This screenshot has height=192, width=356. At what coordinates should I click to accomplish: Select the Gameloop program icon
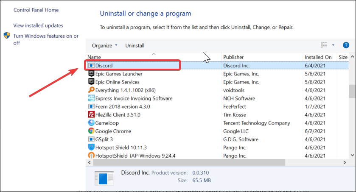[91, 122]
